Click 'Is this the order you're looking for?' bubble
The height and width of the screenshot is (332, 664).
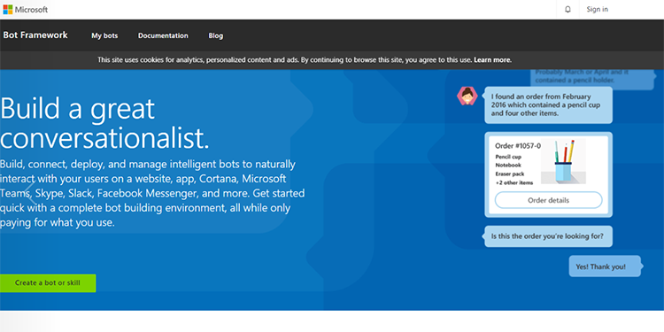[x=548, y=236]
